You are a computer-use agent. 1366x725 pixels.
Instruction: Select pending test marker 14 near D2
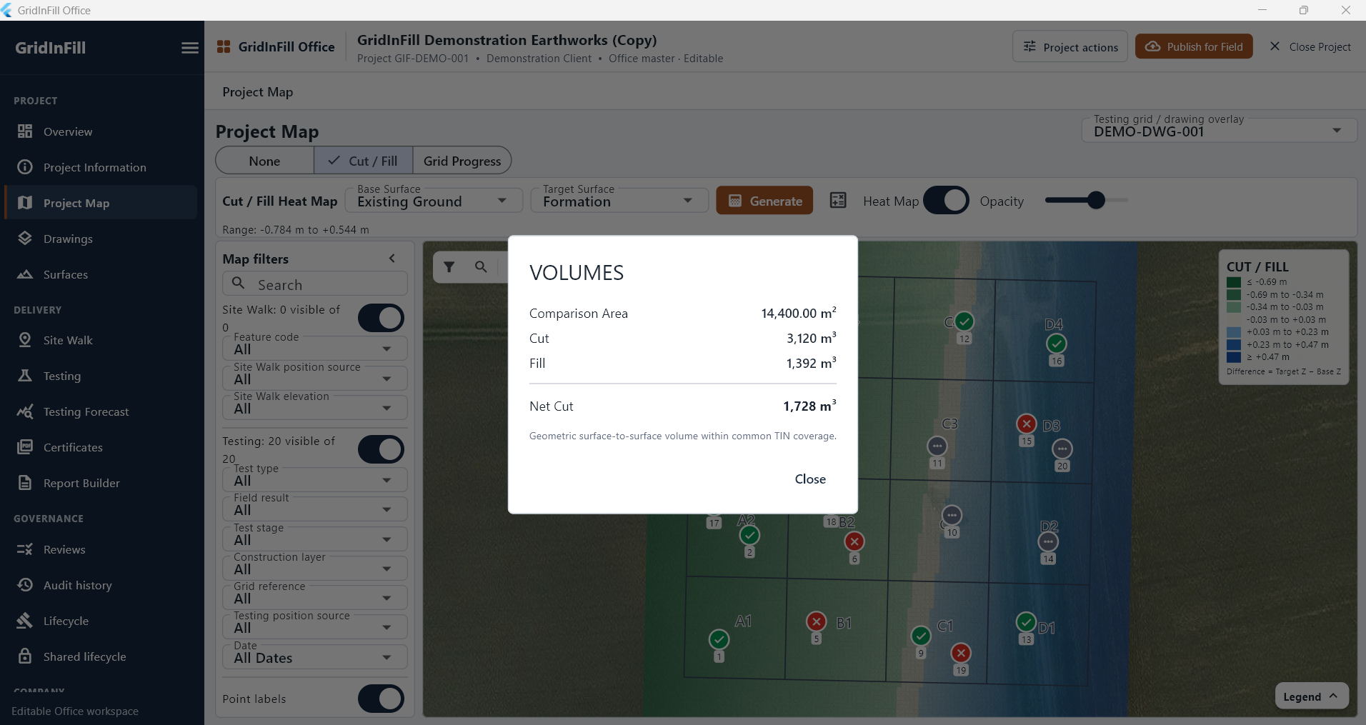point(1048,541)
